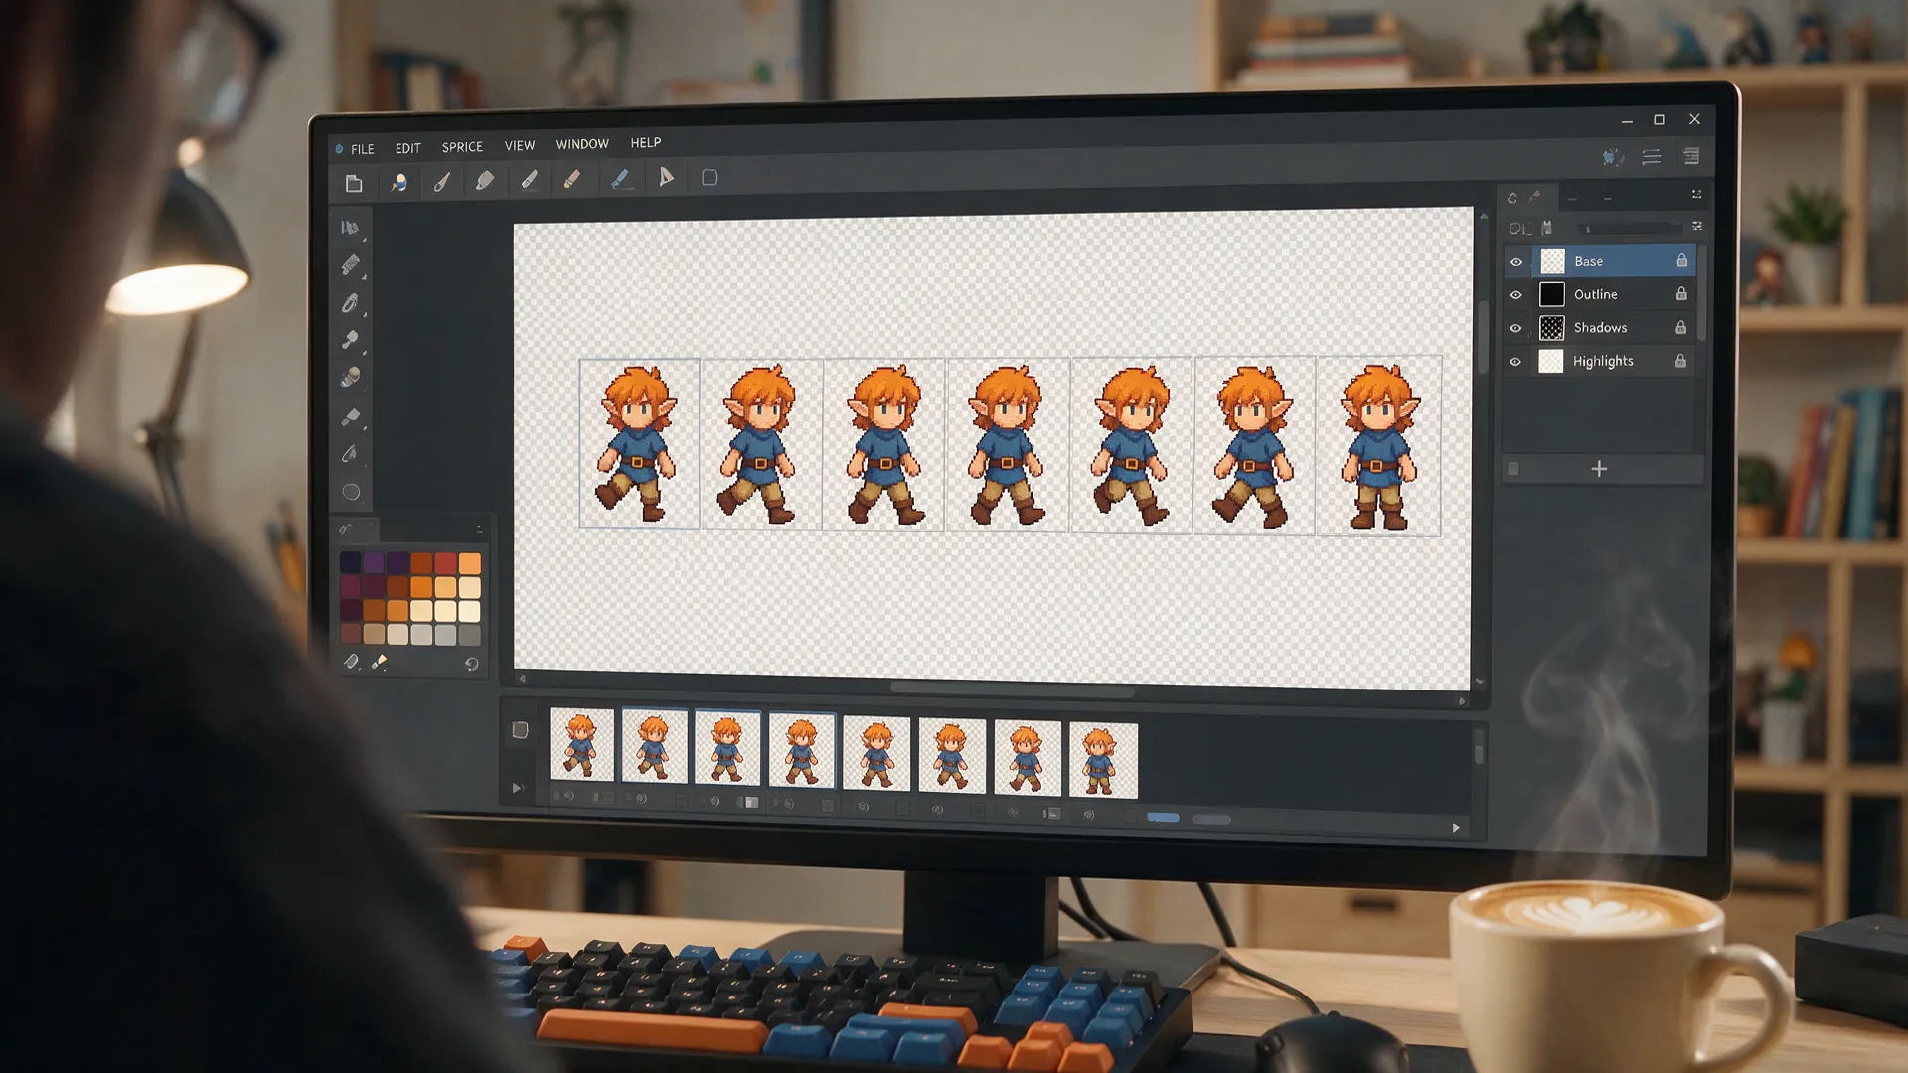Click the reset palette circular arrow icon
Viewport: 1908px width, 1073px height.
(472, 664)
